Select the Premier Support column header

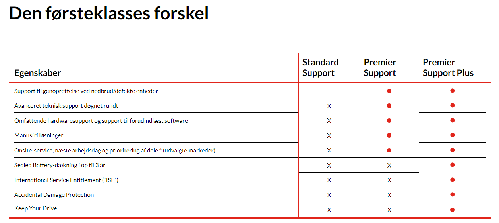coord(380,68)
